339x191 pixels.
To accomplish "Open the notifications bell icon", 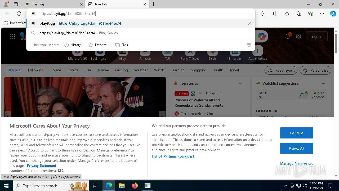I will tap(288, 36).
